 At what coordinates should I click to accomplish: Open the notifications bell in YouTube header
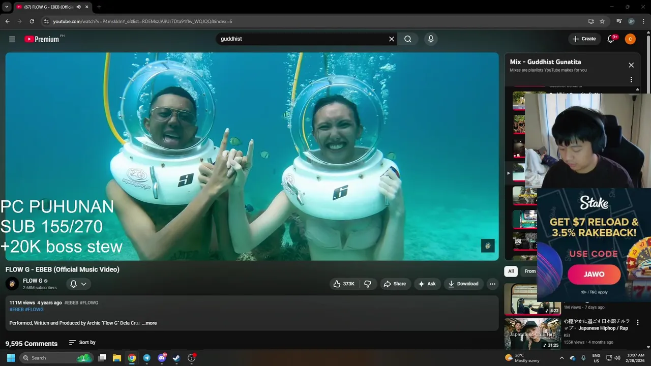pyautogui.click(x=611, y=39)
